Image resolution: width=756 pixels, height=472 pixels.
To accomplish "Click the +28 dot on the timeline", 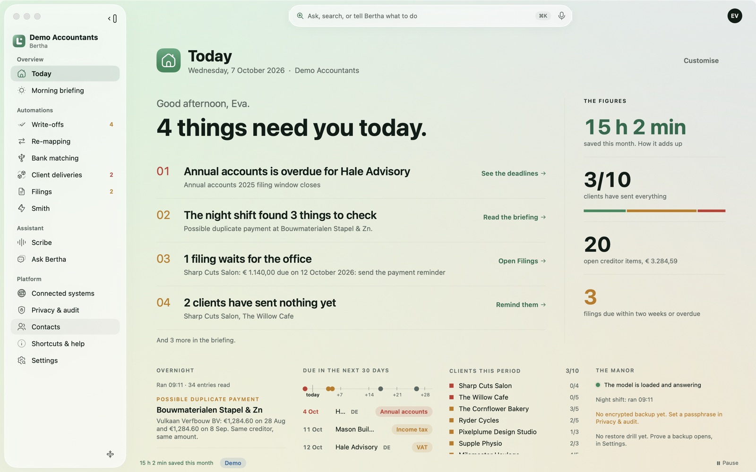I will pyautogui.click(x=416, y=389).
